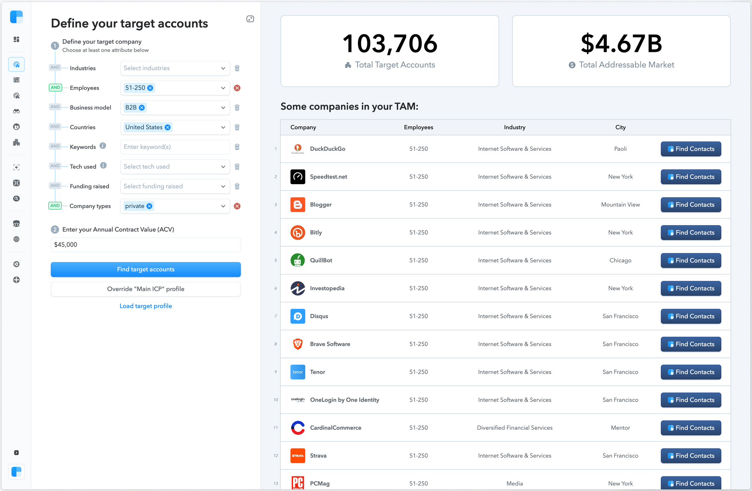Toggle the AND operator for Company types
752x491 pixels.
pyautogui.click(x=55, y=206)
